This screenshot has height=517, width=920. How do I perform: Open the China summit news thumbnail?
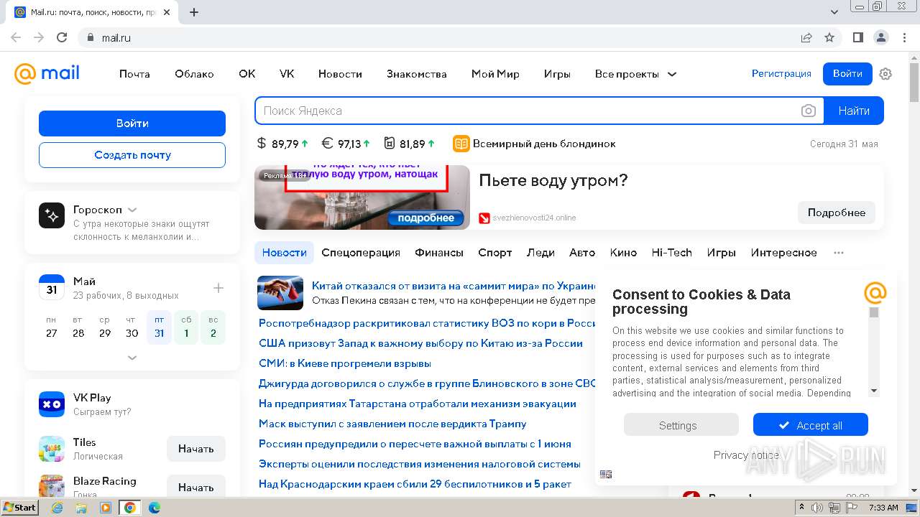tap(280, 293)
